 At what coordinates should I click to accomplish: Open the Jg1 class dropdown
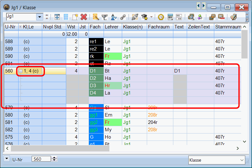(x=40, y=17)
